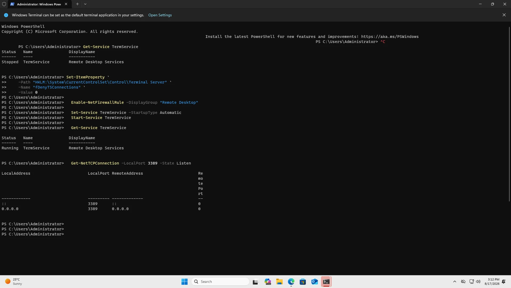Open Outlook from the taskbar
Viewport: 511px width, 288px height.
[x=314, y=282]
